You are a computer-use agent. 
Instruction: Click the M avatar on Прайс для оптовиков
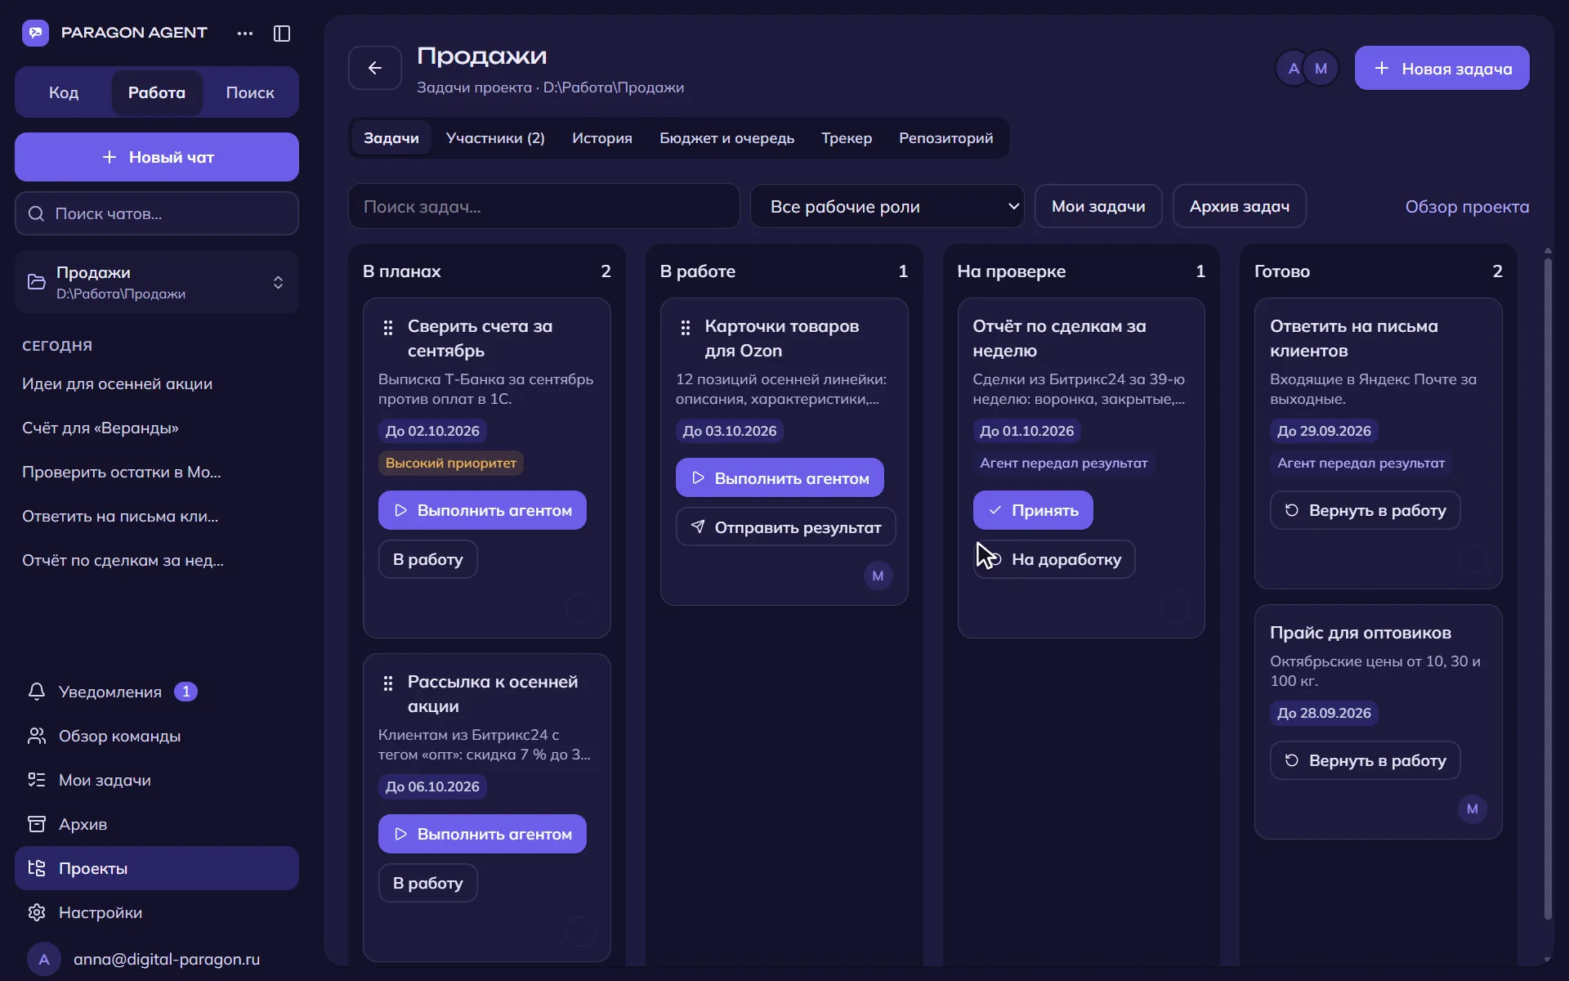coord(1473,809)
